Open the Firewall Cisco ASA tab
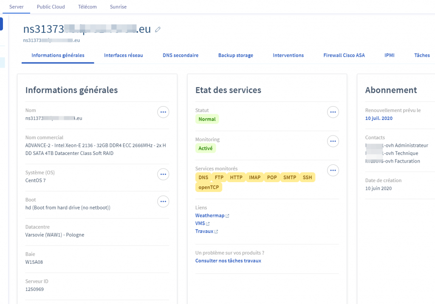Screen dimensions: 435x304 344,55
